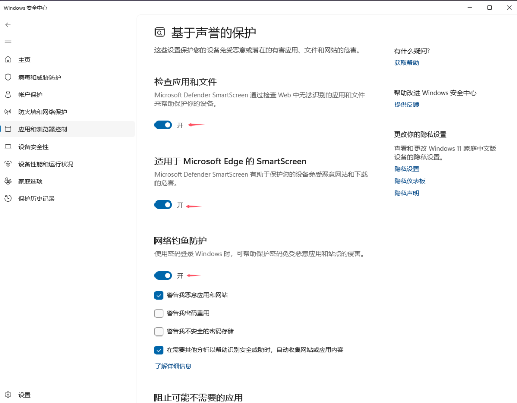Uncheck 自动收集网站或应用内容 checkbox

pos(159,350)
